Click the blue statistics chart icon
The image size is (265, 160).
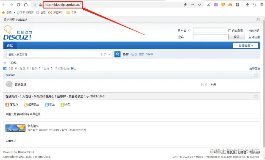coord(5,69)
